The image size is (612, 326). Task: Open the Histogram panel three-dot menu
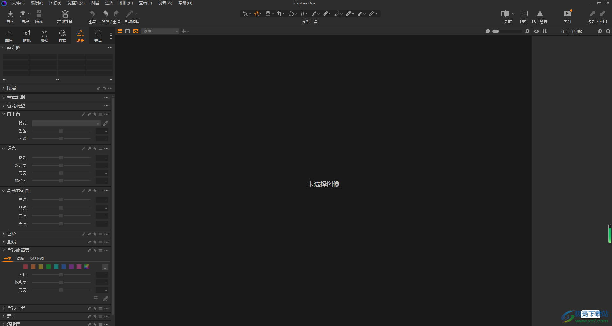click(x=110, y=47)
